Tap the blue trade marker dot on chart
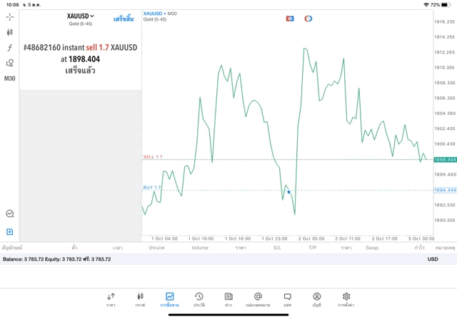 tap(288, 192)
